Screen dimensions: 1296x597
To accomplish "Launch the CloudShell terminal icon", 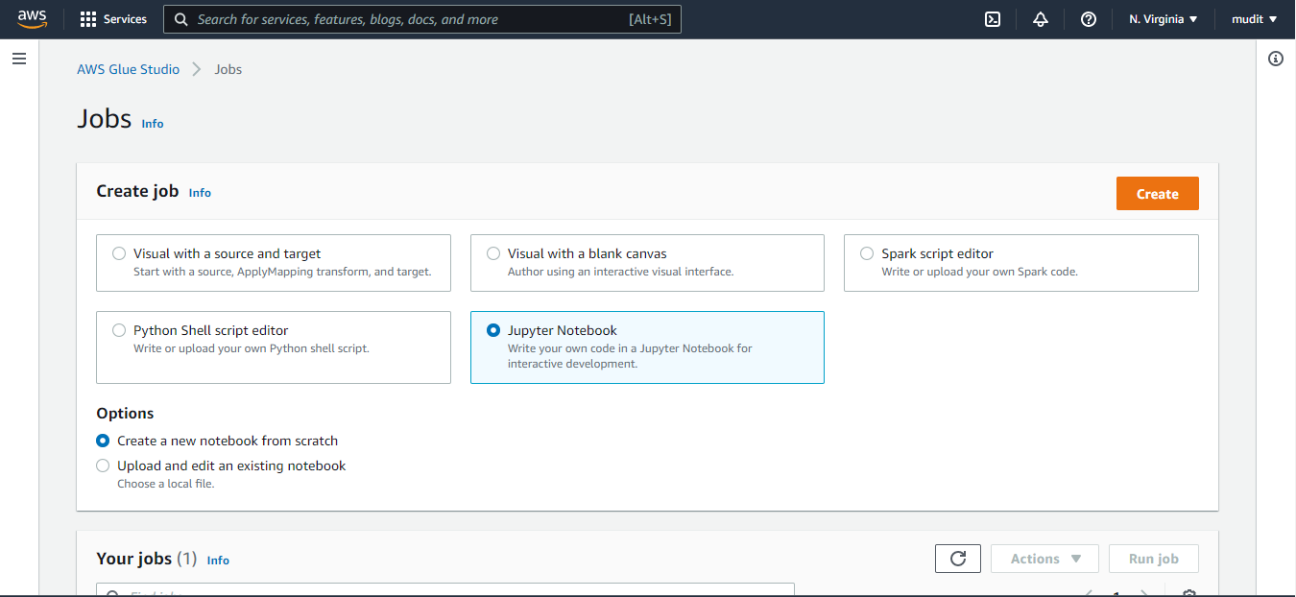I will tap(993, 19).
